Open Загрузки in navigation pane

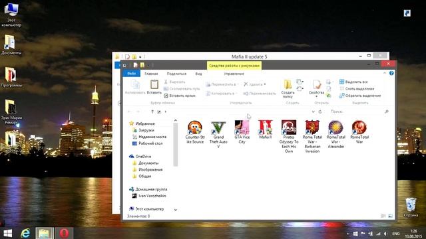(144, 130)
